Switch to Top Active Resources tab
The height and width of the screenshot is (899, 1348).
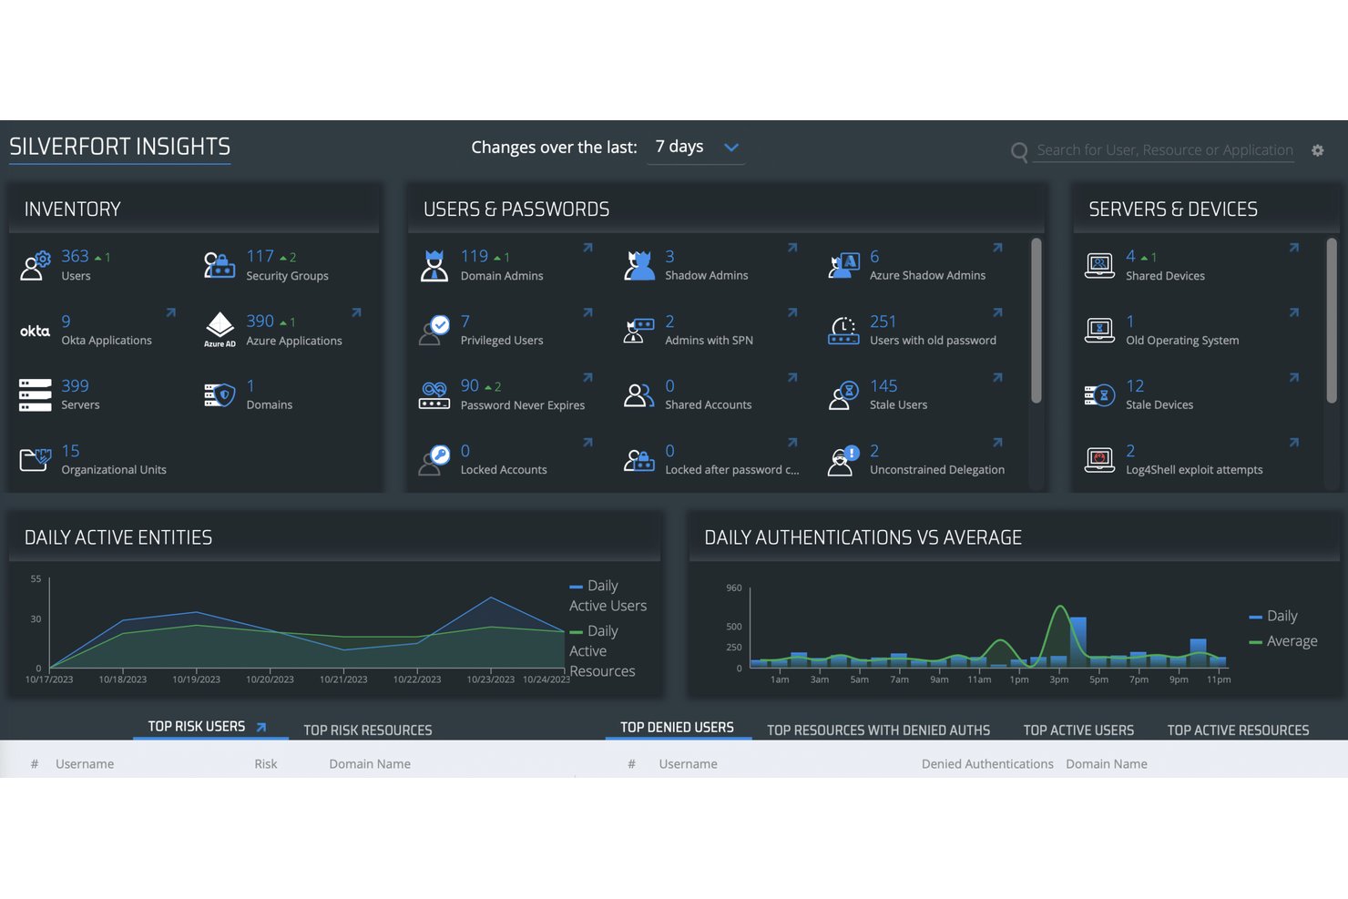point(1238,730)
